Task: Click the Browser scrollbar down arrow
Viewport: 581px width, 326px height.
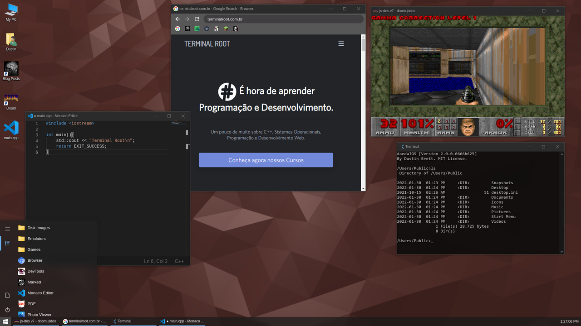Action: [x=363, y=188]
